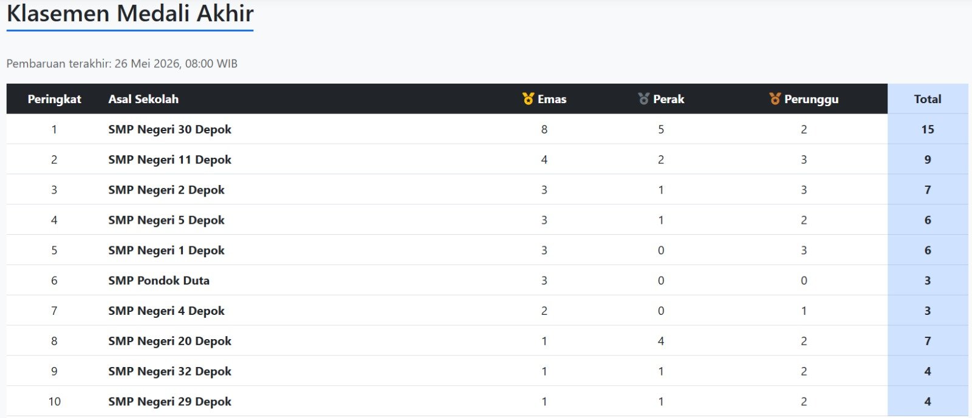Select SMP Negeri 2 Depok entry
This screenshot has height=418, width=972.
487,190
